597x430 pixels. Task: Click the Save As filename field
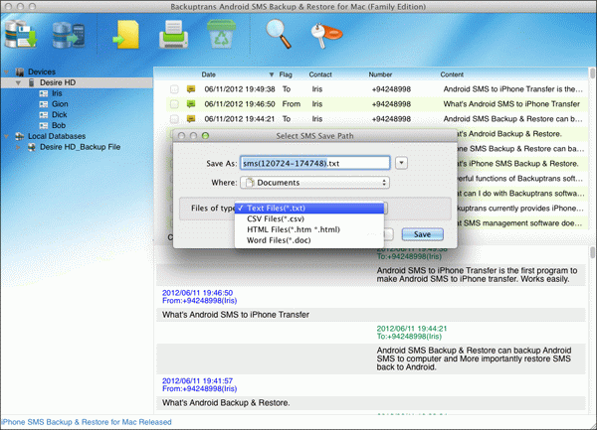tap(314, 163)
